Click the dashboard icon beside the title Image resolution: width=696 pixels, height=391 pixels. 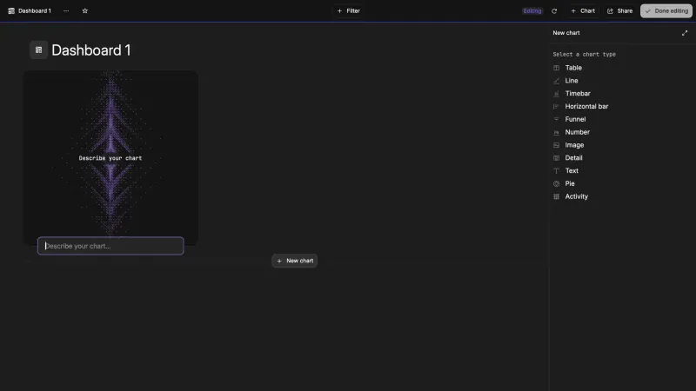[38, 50]
